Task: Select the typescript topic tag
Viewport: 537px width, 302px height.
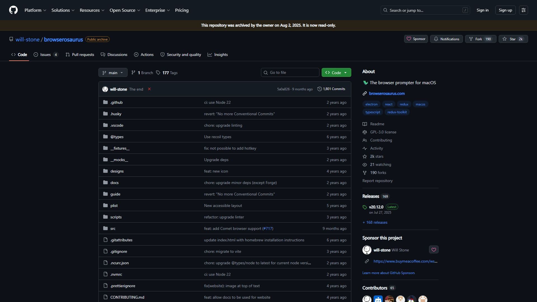Action: click(x=373, y=112)
